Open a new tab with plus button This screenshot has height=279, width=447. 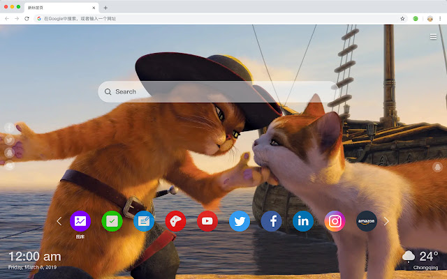[105, 8]
